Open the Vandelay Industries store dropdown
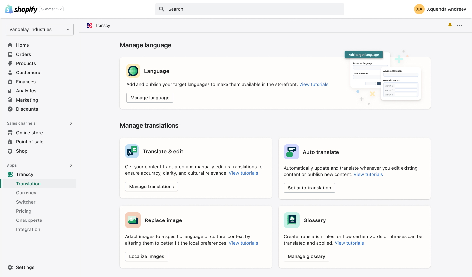Image resolution: width=472 pixels, height=277 pixels. click(x=40, y=29)
